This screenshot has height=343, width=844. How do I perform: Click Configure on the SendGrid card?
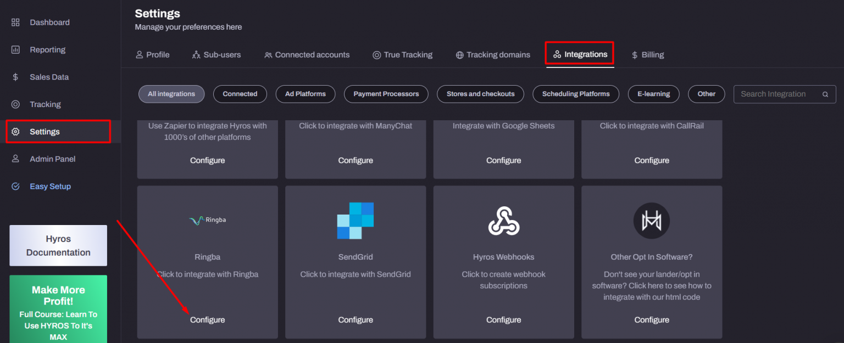tap(355, 319)
